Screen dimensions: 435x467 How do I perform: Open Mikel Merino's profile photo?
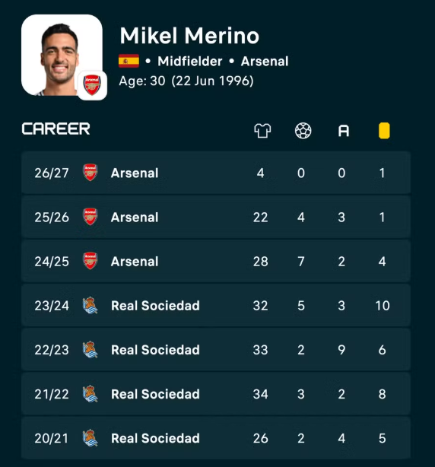coord(62,55)
